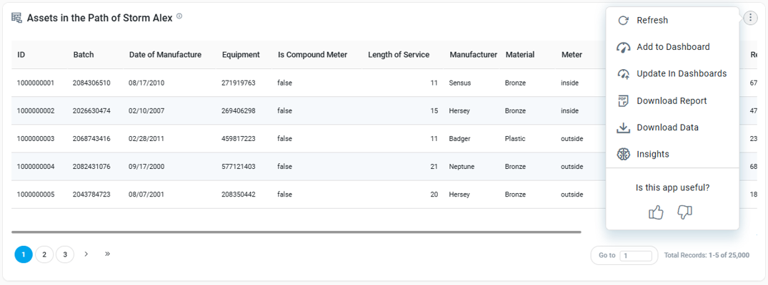Click batch value 2026630474
768x285 pixels.
pos(91,111)
